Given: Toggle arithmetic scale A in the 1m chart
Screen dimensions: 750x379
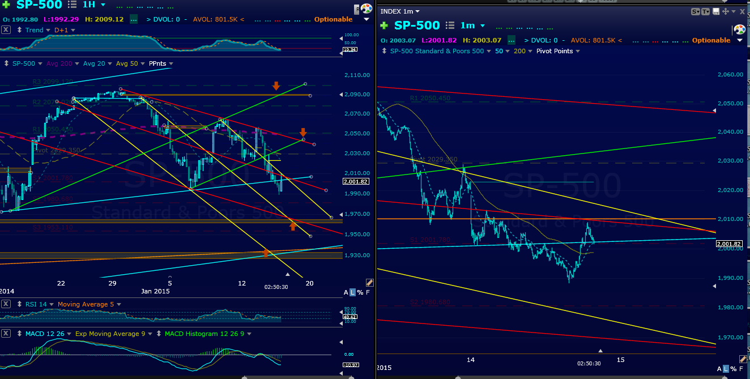Looking at the screenshot, I should (x=720, y=369).
